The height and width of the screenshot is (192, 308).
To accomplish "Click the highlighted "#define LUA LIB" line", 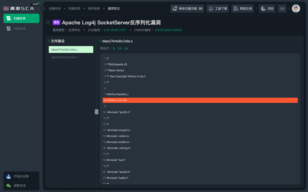I will 200,100.
